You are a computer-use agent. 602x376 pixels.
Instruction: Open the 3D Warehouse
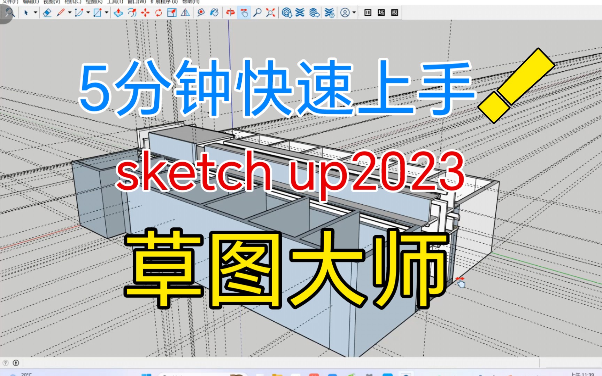tap(287, 13)
